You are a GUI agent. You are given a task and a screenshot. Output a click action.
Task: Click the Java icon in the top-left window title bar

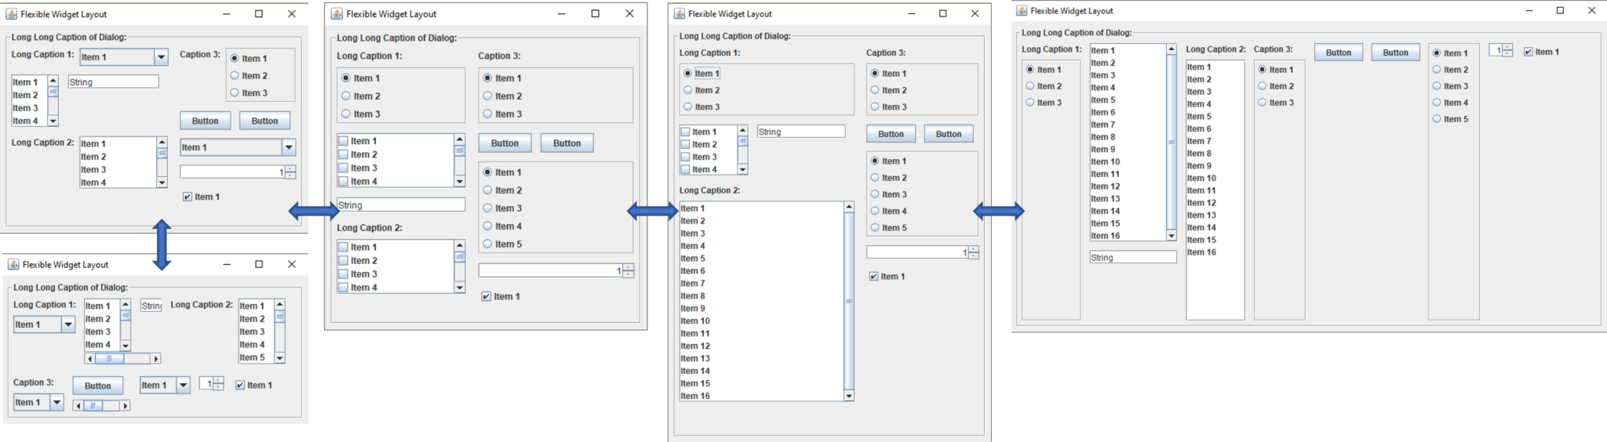(x=12, y=14)
